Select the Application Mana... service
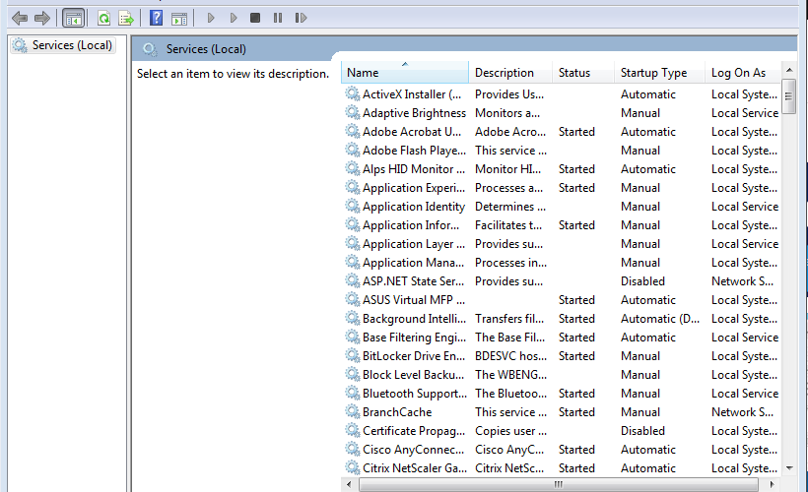This screenshot has height=492, width=808. (413, 263)
